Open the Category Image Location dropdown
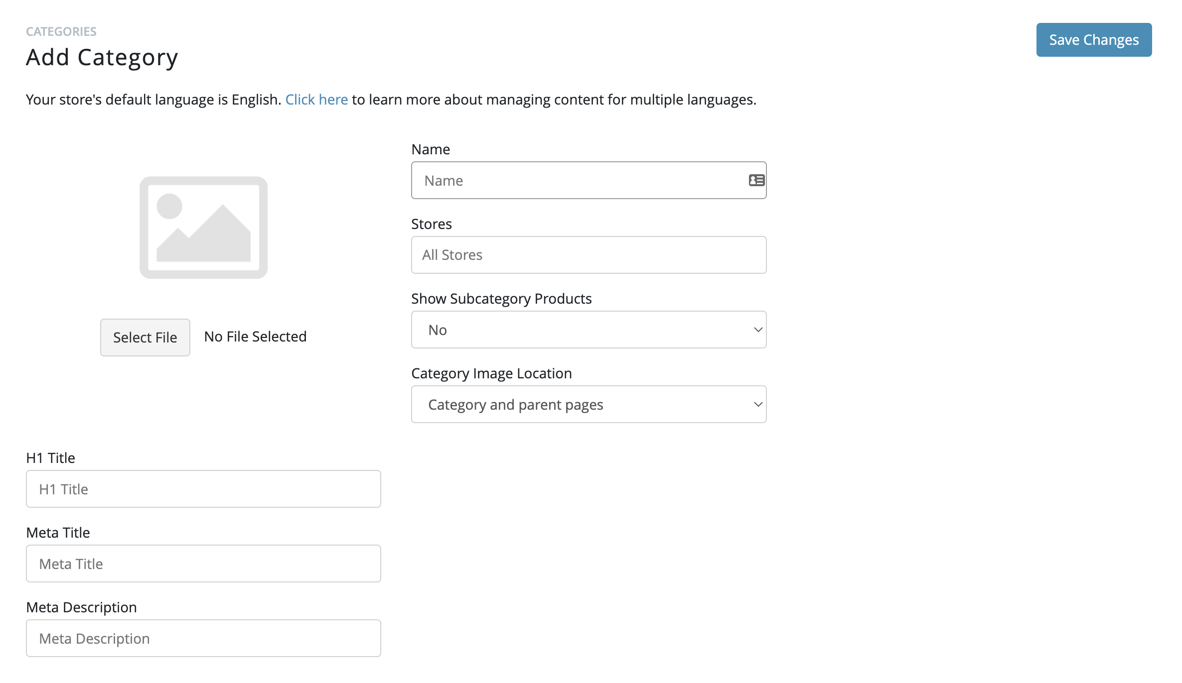The width and height of the screenshot is (1182, 683). (589, 404)
